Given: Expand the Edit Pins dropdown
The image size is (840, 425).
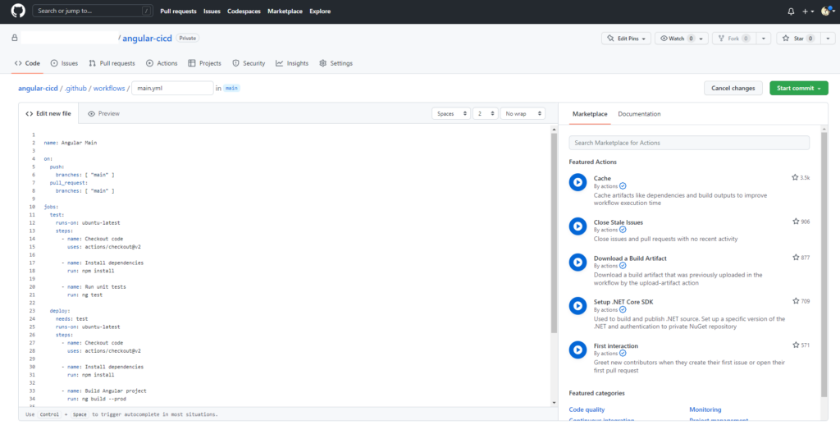Looking at the screenshot, I should 626,39.
